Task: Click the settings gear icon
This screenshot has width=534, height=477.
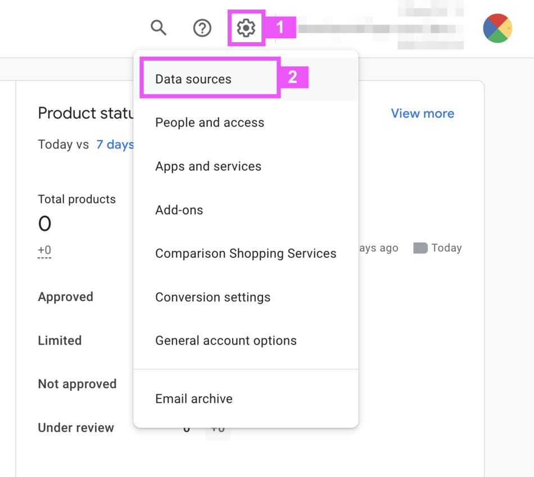Action: [246, 28]
